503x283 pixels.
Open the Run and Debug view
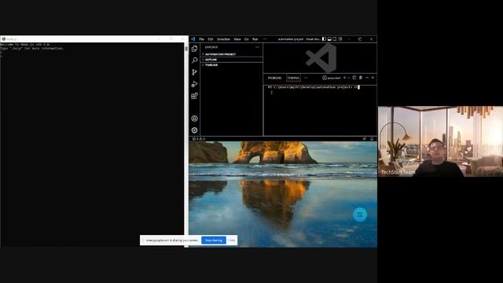(x=194, y=84)
